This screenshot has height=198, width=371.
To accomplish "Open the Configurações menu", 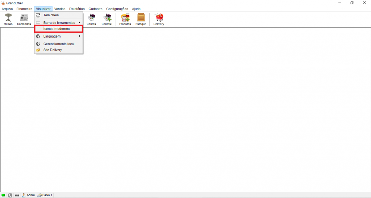I will 117,9.
